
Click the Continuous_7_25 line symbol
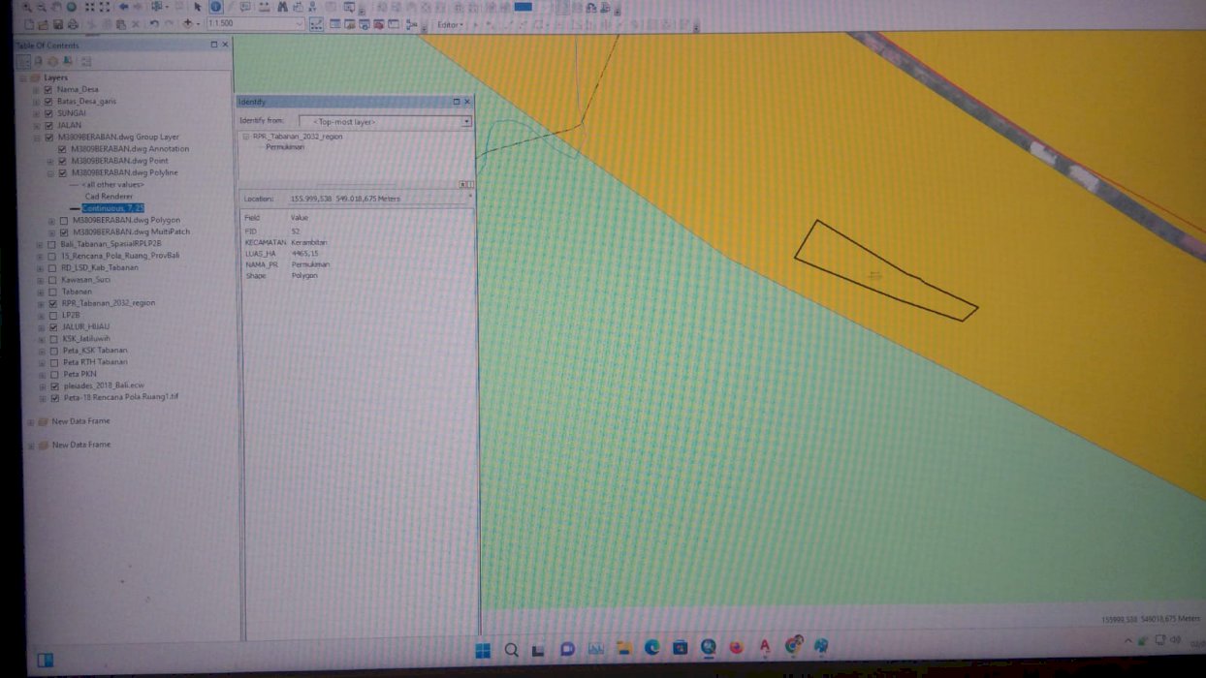(75, 208)
